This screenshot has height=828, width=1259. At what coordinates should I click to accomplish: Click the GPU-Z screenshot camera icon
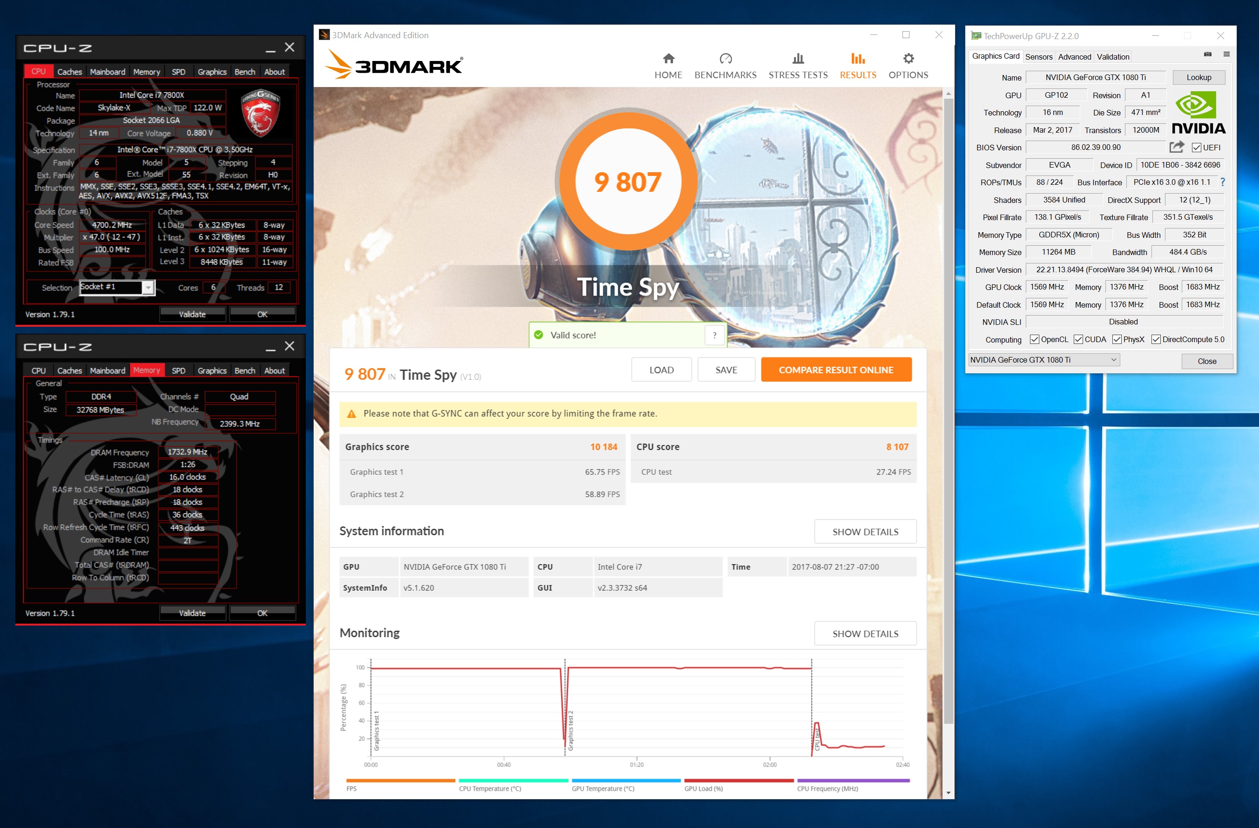pos(1207,54)
